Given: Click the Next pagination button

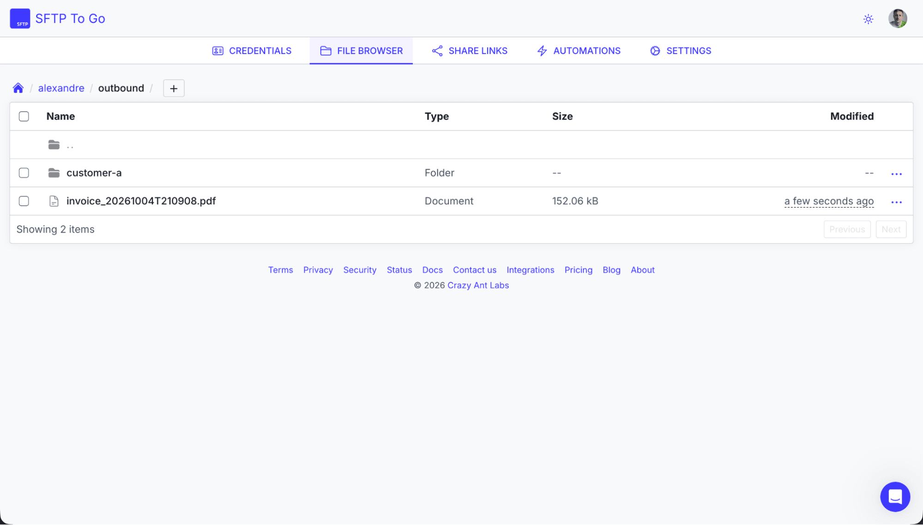Looking at the screenshot, I should pos(891,229).
